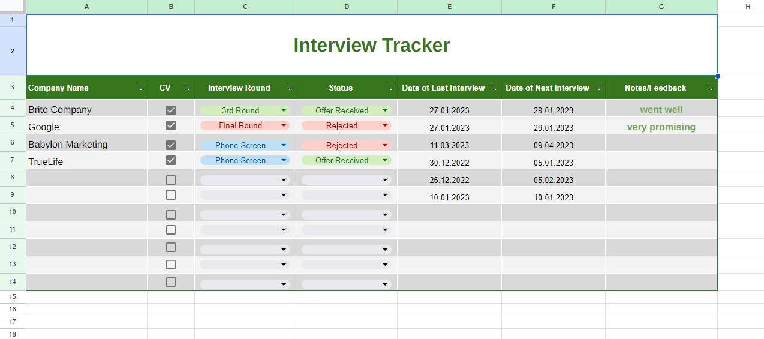The height and width of the screenshot is (339, 764).
Task: Select the Babylon Marketing cell
Action: pos(87,143)
